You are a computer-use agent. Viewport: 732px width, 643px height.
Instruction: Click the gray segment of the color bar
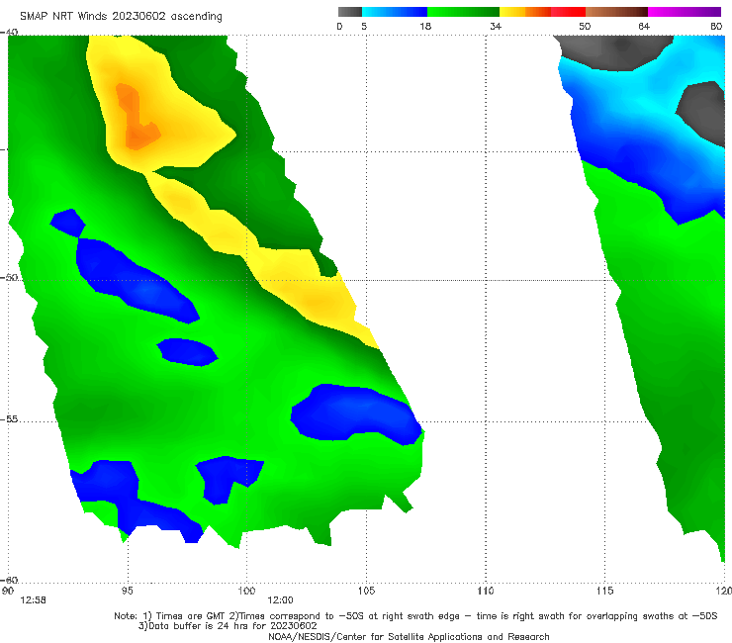[x=349, y=12]
